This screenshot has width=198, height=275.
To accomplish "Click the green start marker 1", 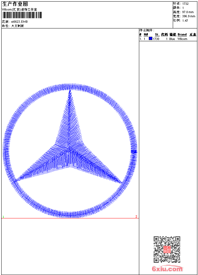I will [4, 217].
